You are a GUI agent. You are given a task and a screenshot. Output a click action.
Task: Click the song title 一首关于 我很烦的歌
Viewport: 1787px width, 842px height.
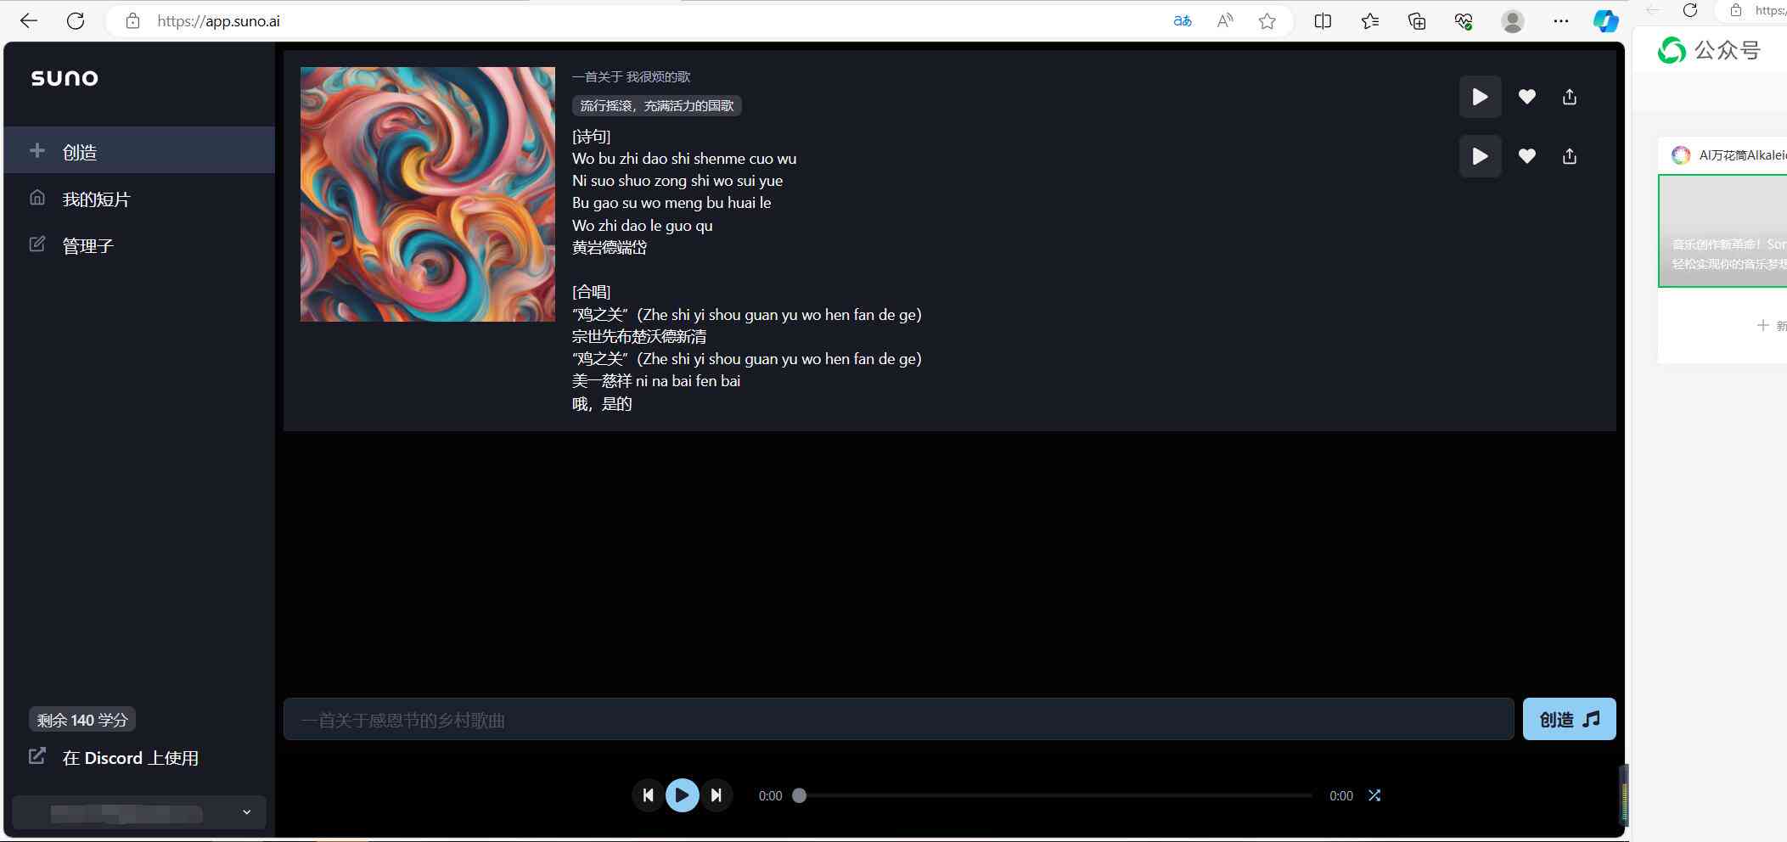pos(631,77)
